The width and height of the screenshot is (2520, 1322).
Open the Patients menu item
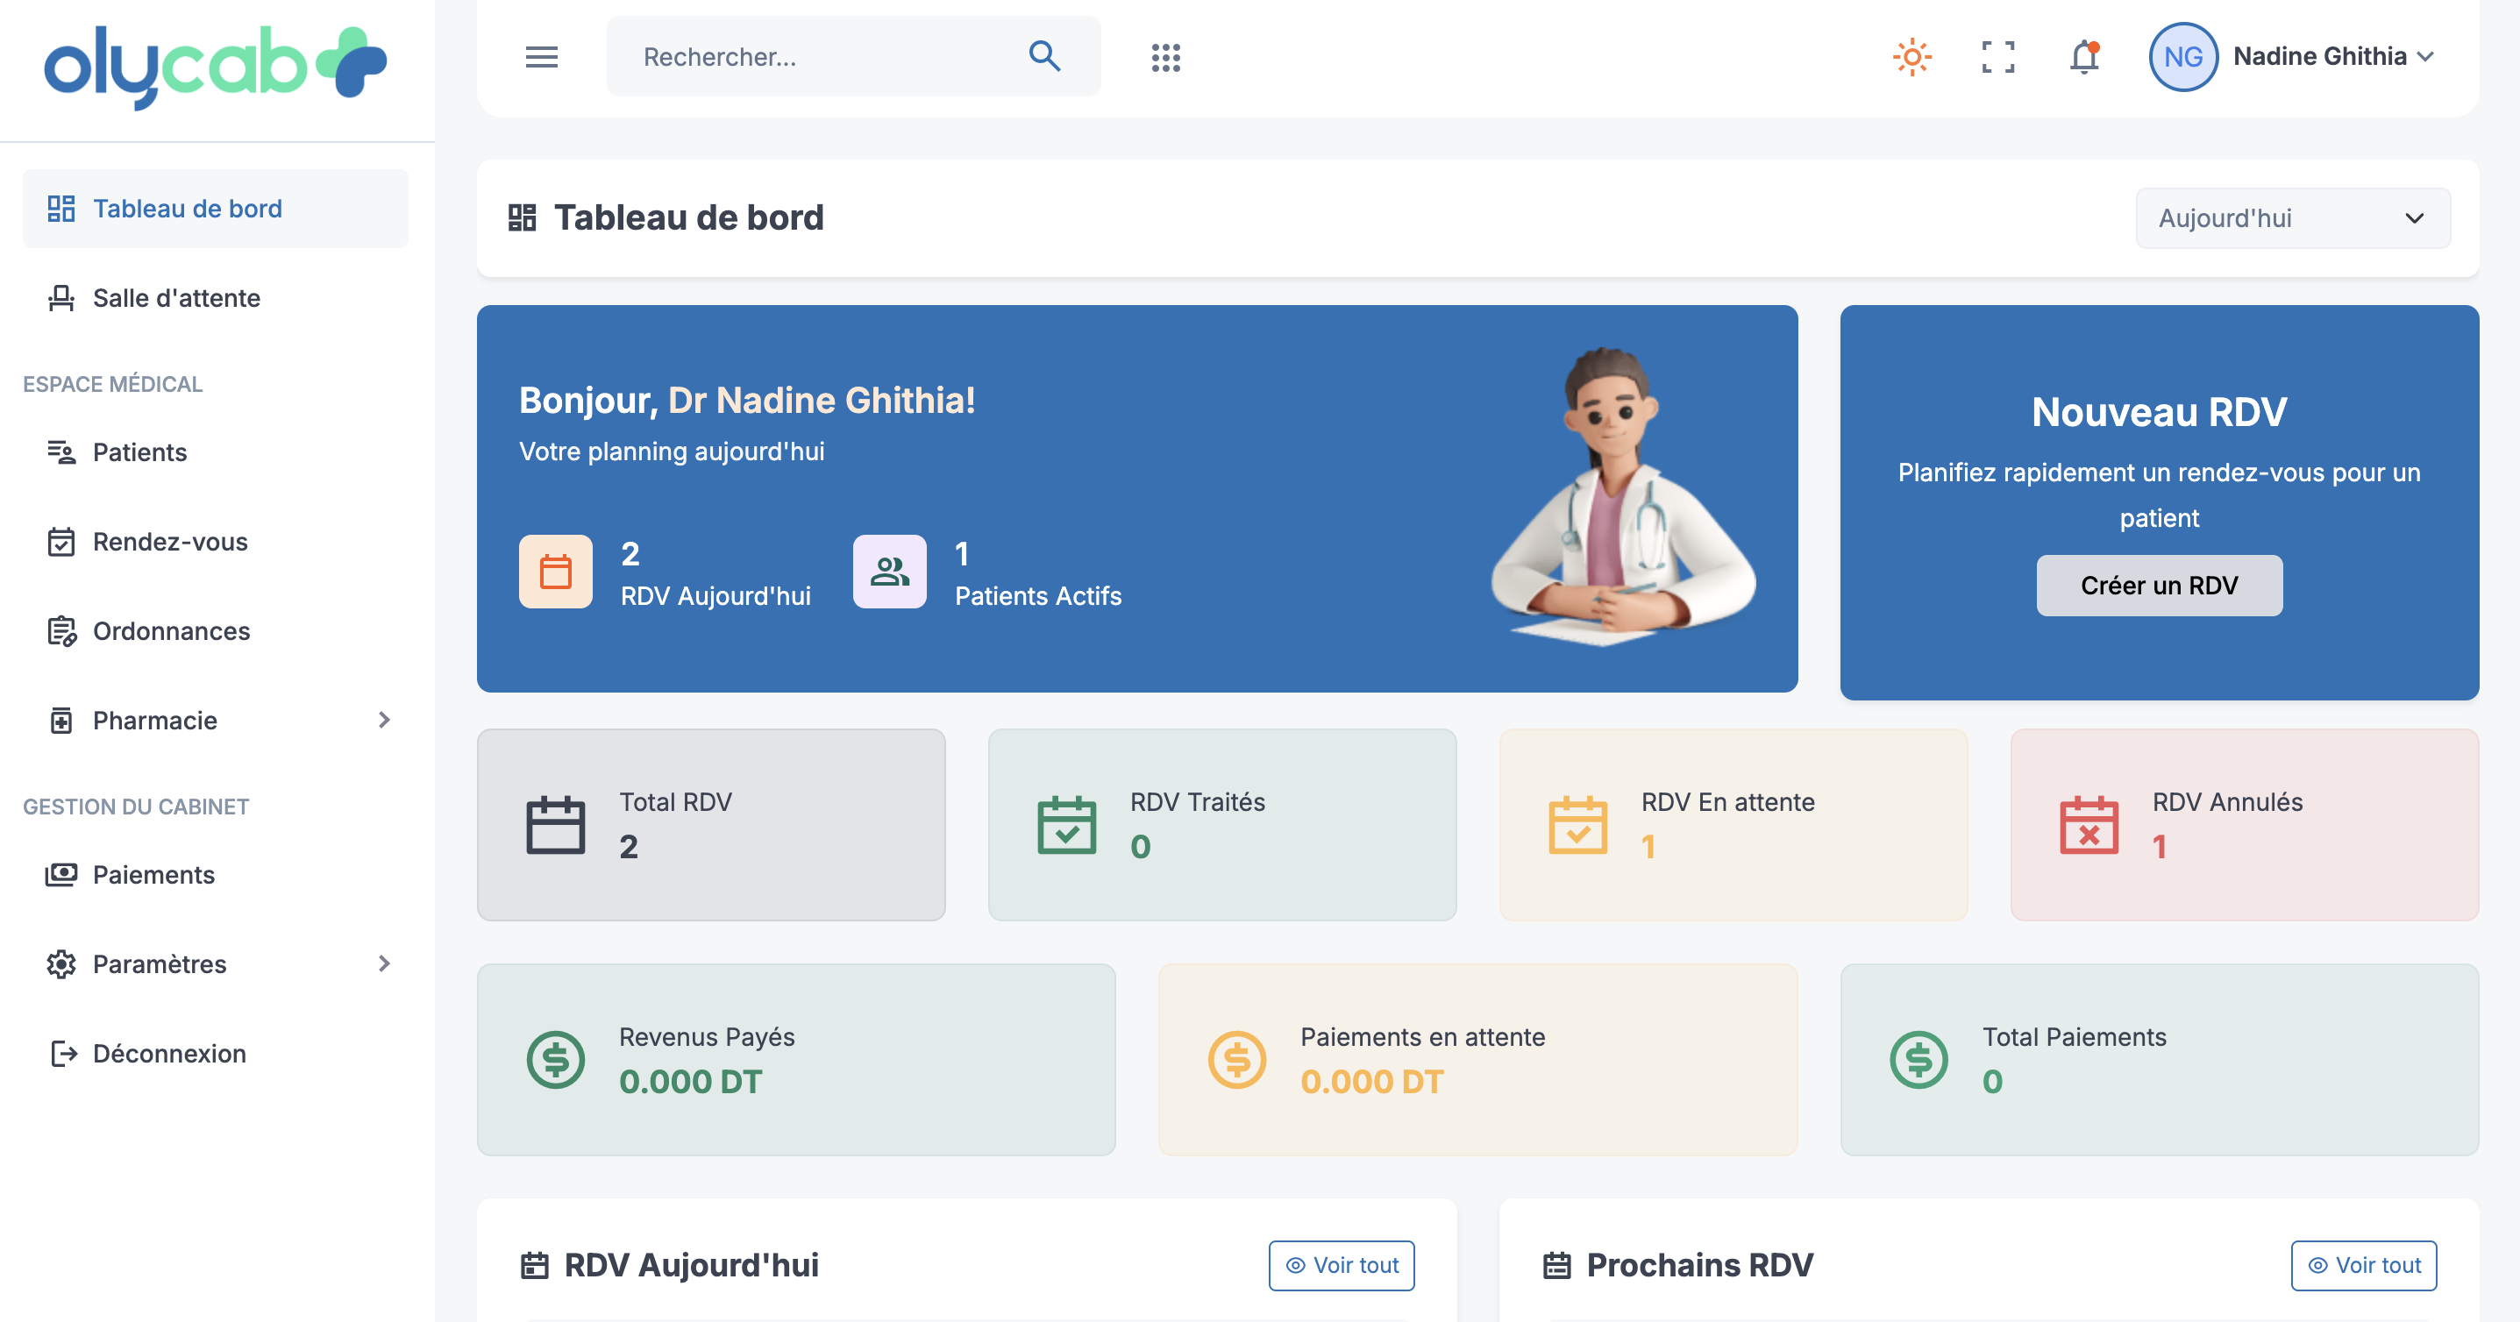(139, 451)
